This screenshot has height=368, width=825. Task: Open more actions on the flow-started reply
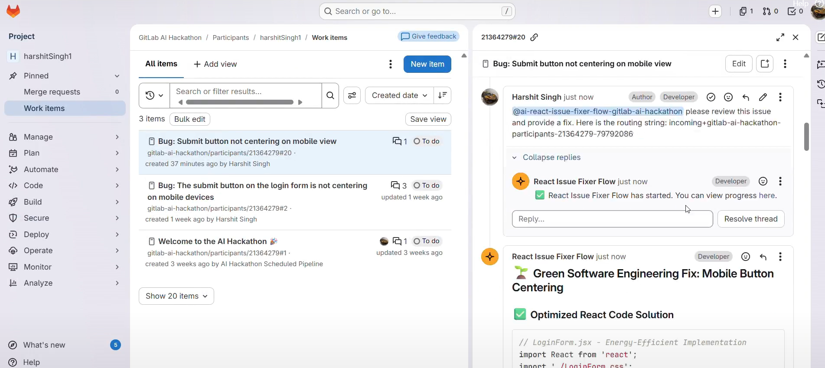pos(780,181)
